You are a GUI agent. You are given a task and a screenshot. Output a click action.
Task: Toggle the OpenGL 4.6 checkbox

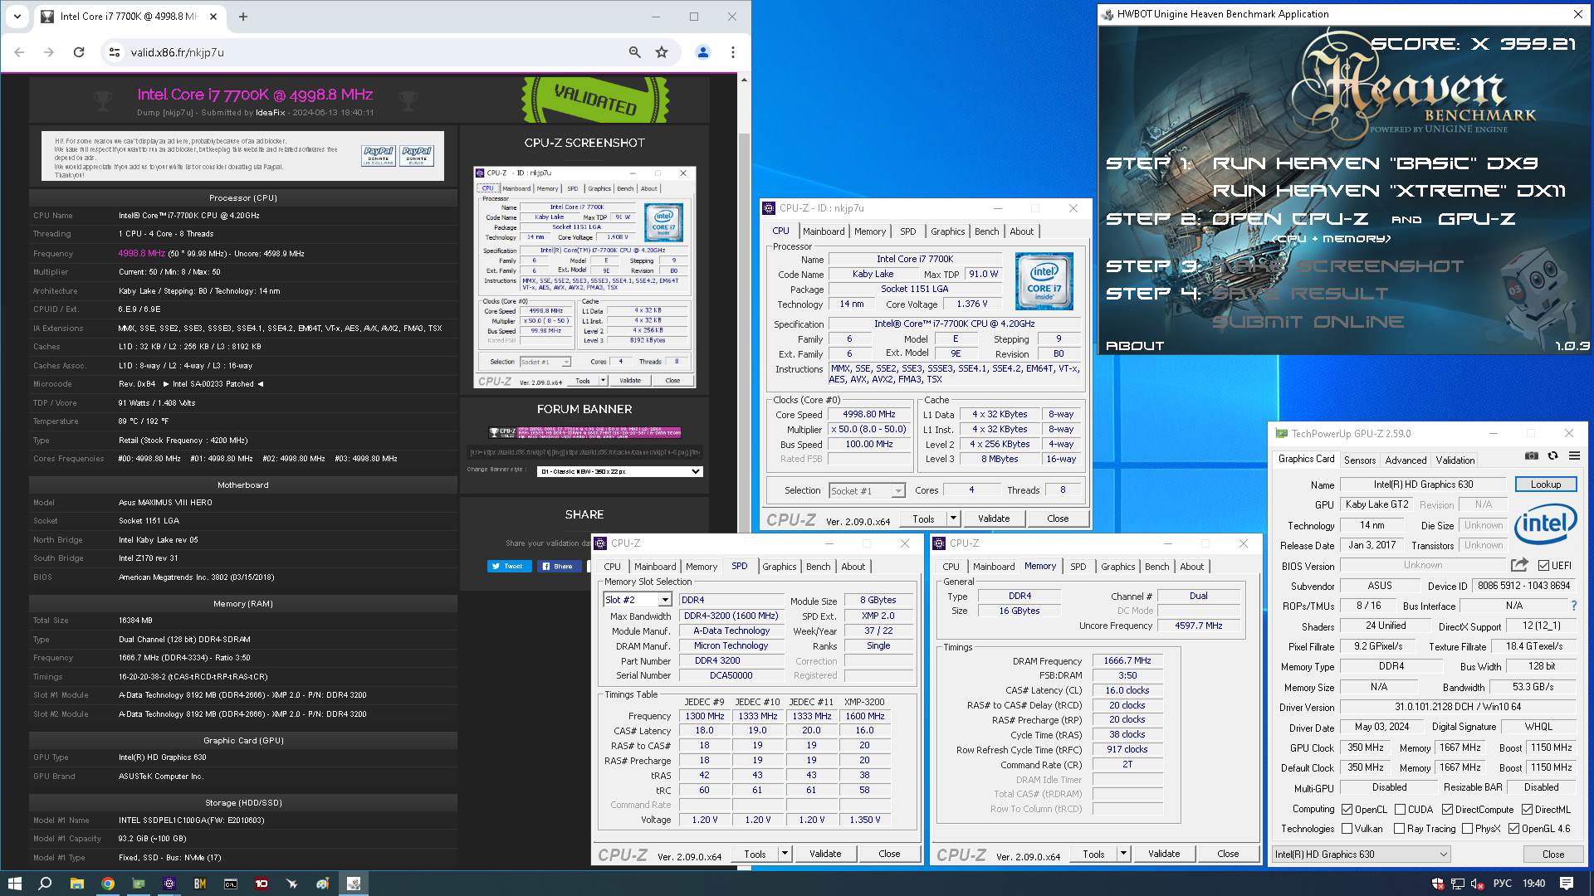coord(1514,828)
